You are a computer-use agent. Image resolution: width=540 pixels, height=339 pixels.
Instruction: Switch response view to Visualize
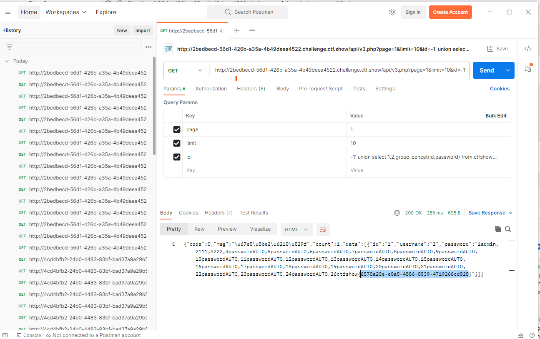pos(260,229)
